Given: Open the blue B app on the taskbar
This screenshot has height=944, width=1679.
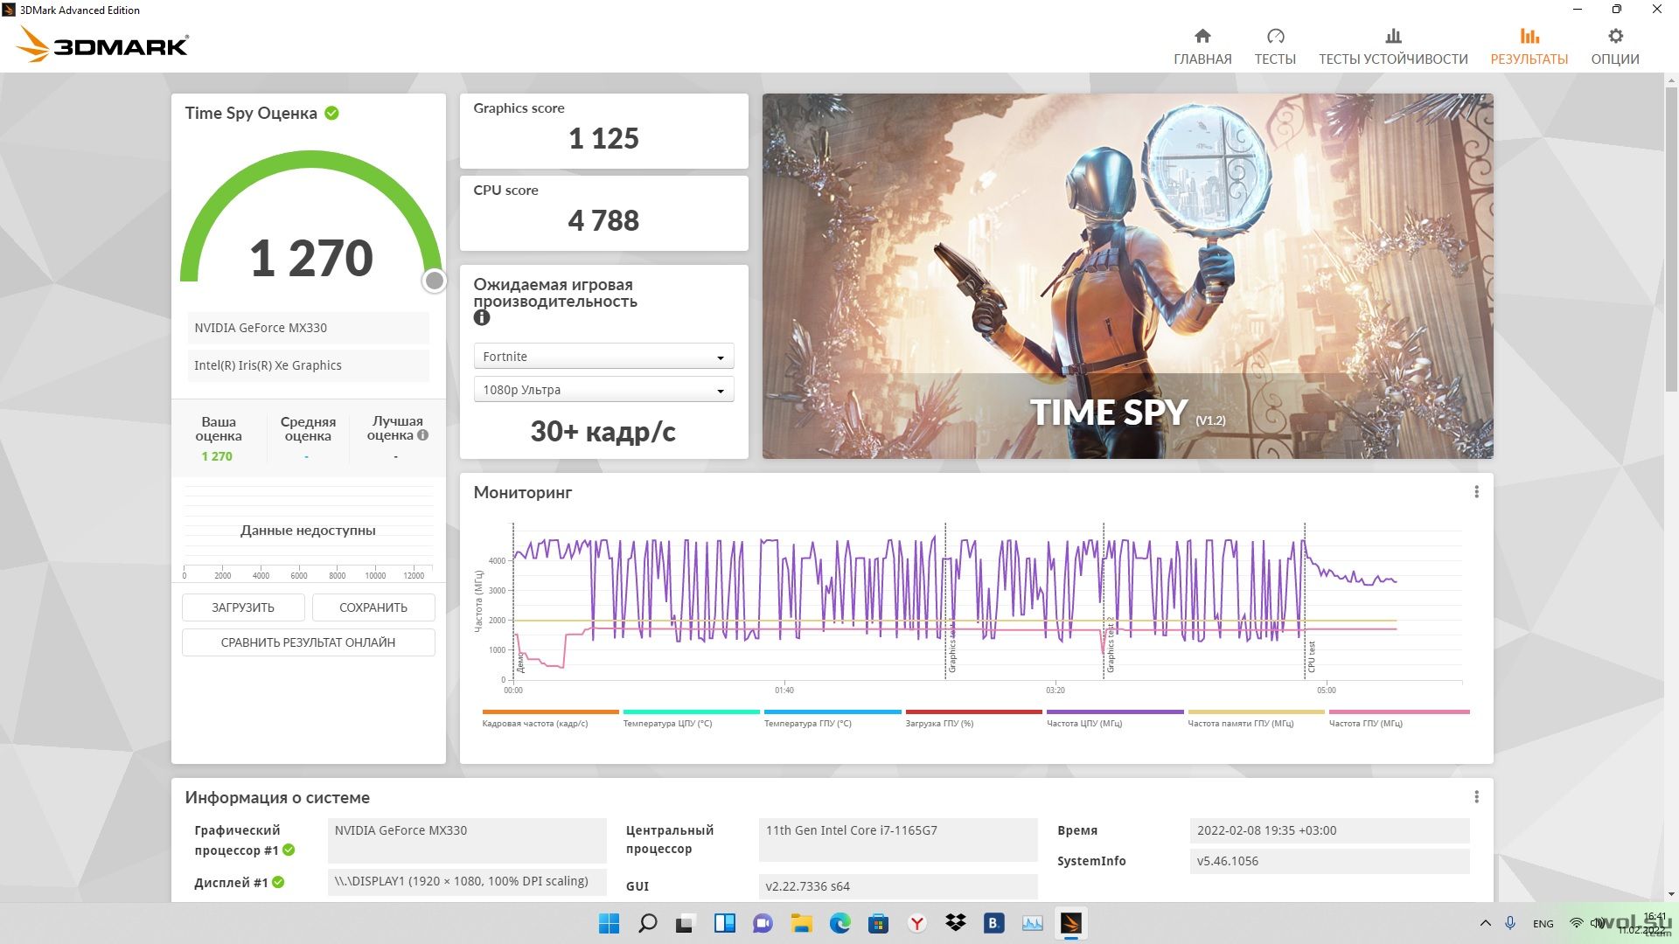Looking at the screenshot, I should pos(993,923).
